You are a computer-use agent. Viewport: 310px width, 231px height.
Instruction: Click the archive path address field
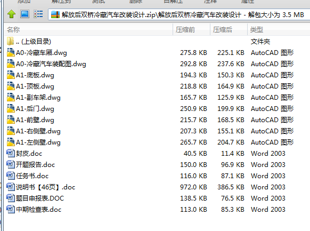coord(179,14)
